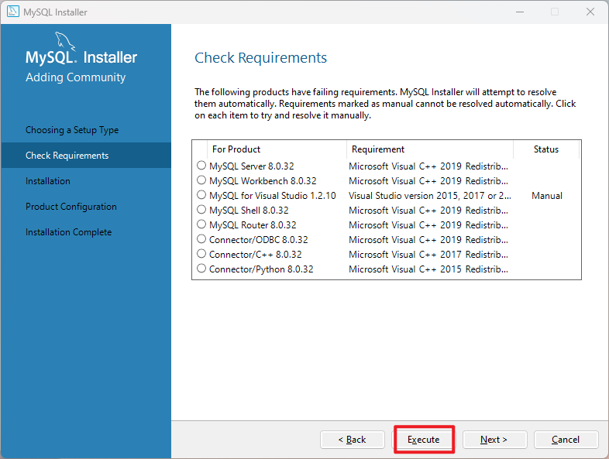Click the Next > button

[x=494, y=440]
